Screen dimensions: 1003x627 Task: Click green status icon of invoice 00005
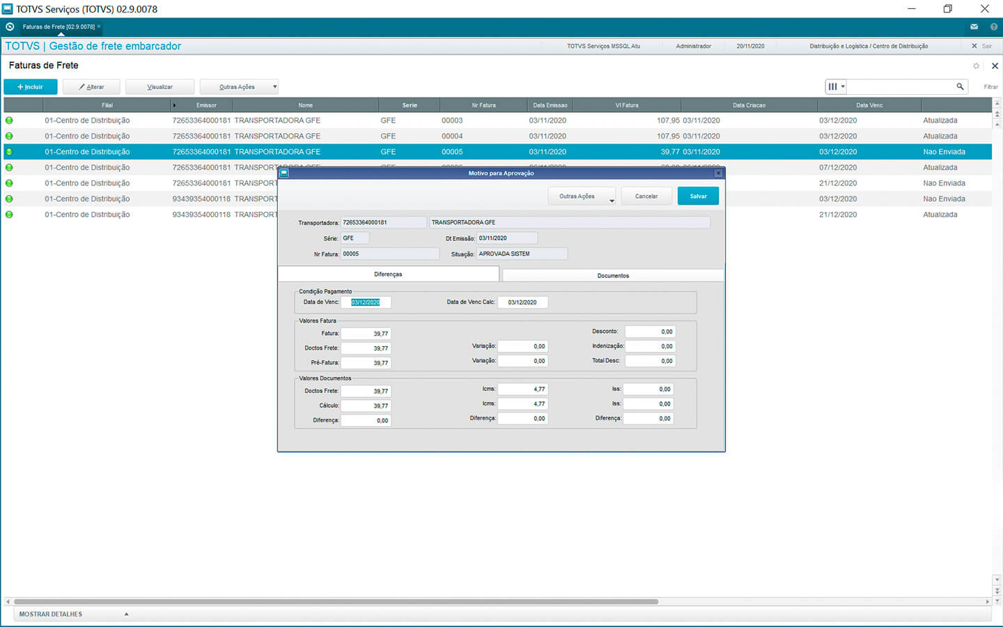tap(9, 152)
